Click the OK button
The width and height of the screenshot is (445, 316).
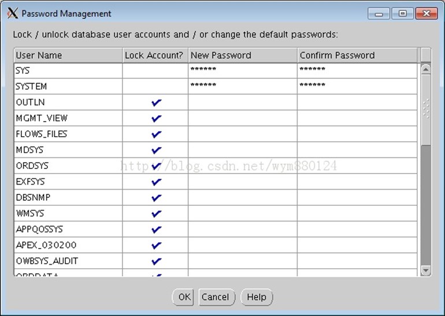(x=183, y=297)
